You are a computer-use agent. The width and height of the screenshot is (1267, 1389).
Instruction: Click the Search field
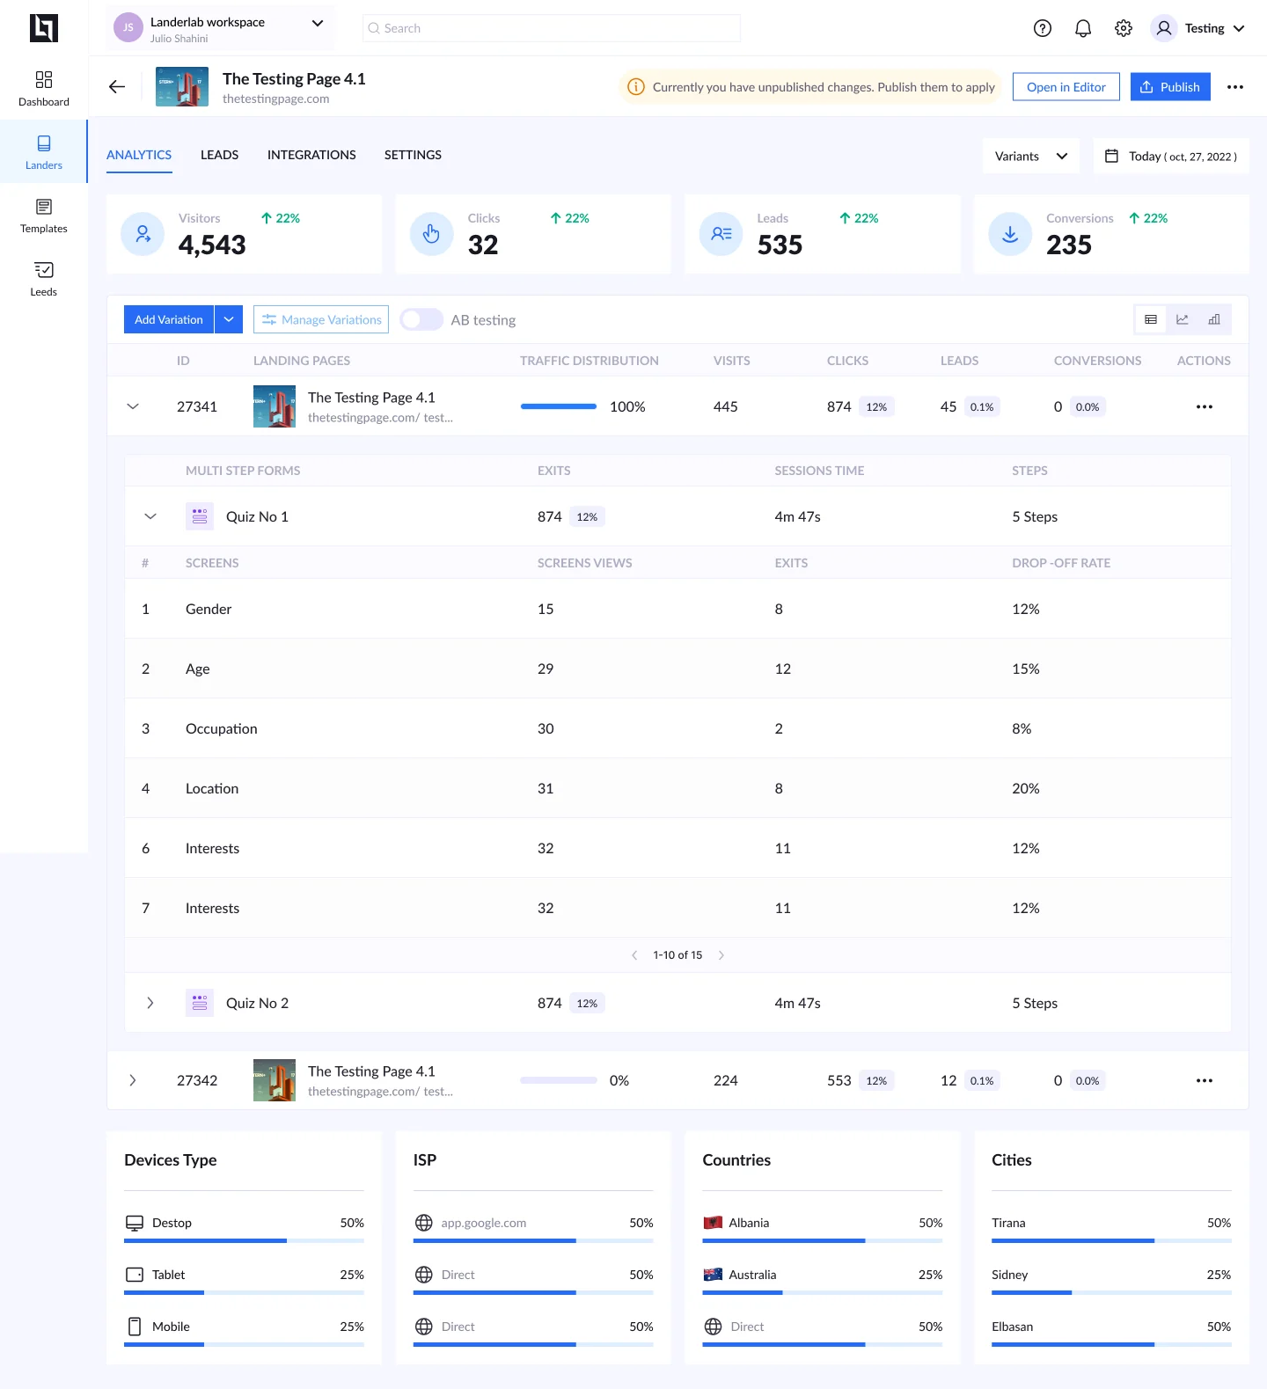pyautogui.click(x=552, y=28)
